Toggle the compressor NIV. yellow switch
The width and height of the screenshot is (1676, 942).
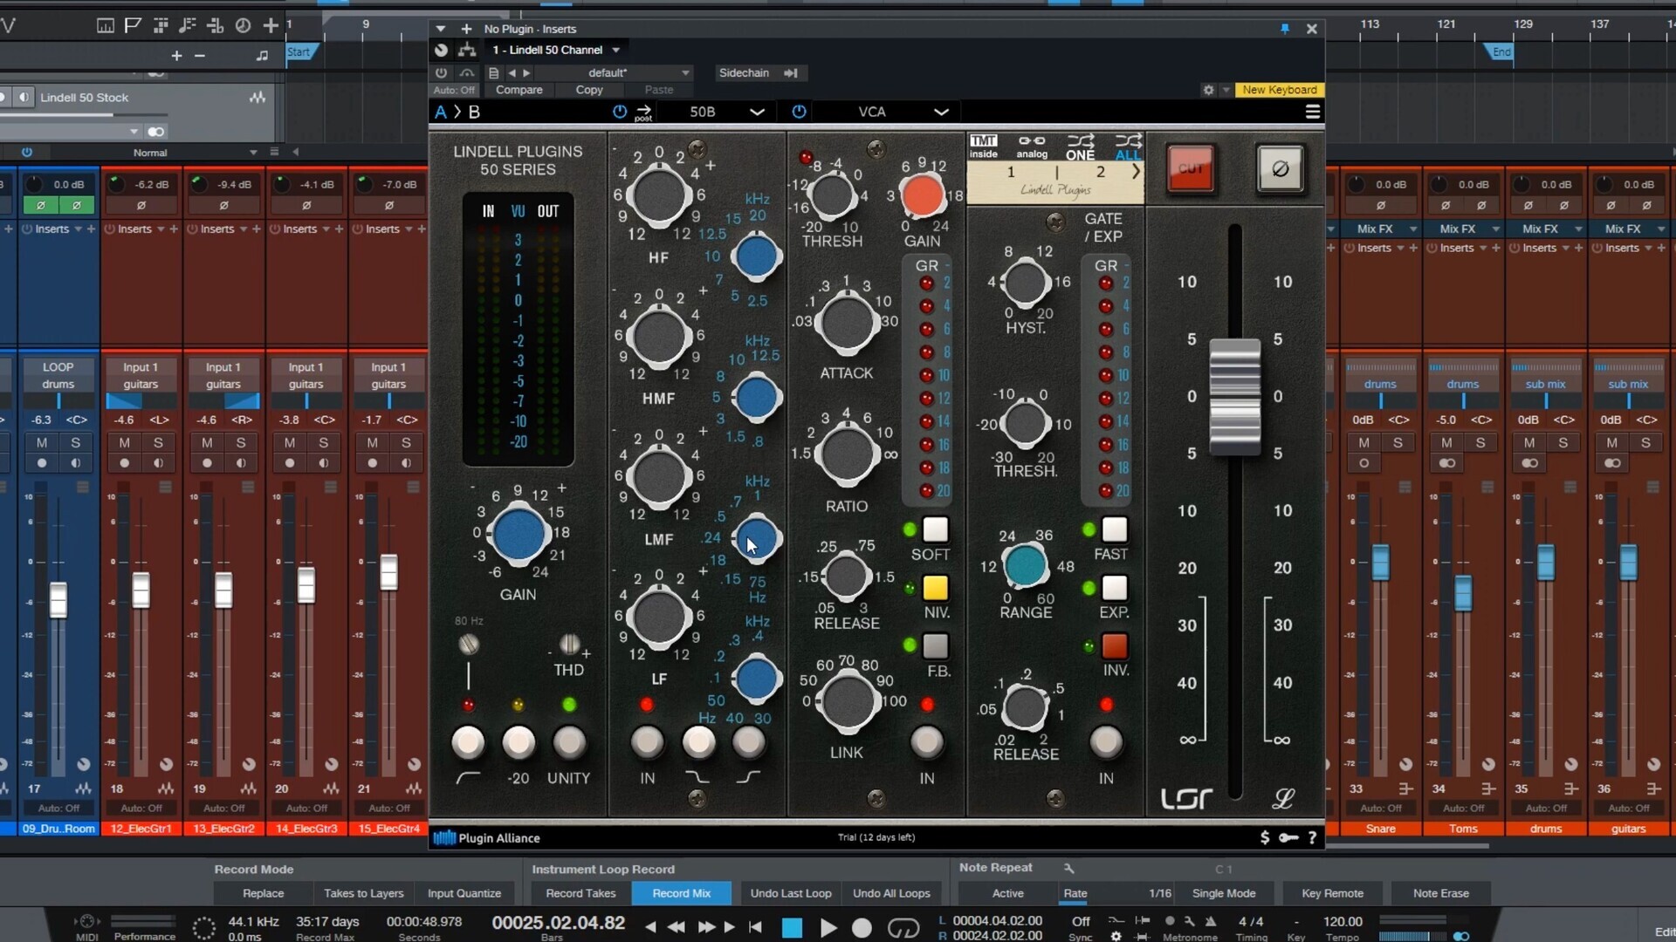point(935,588)
